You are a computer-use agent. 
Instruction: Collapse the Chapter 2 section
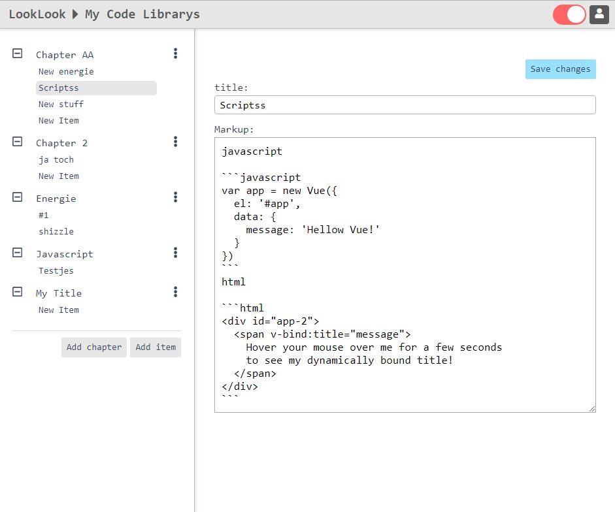[17, 142]
